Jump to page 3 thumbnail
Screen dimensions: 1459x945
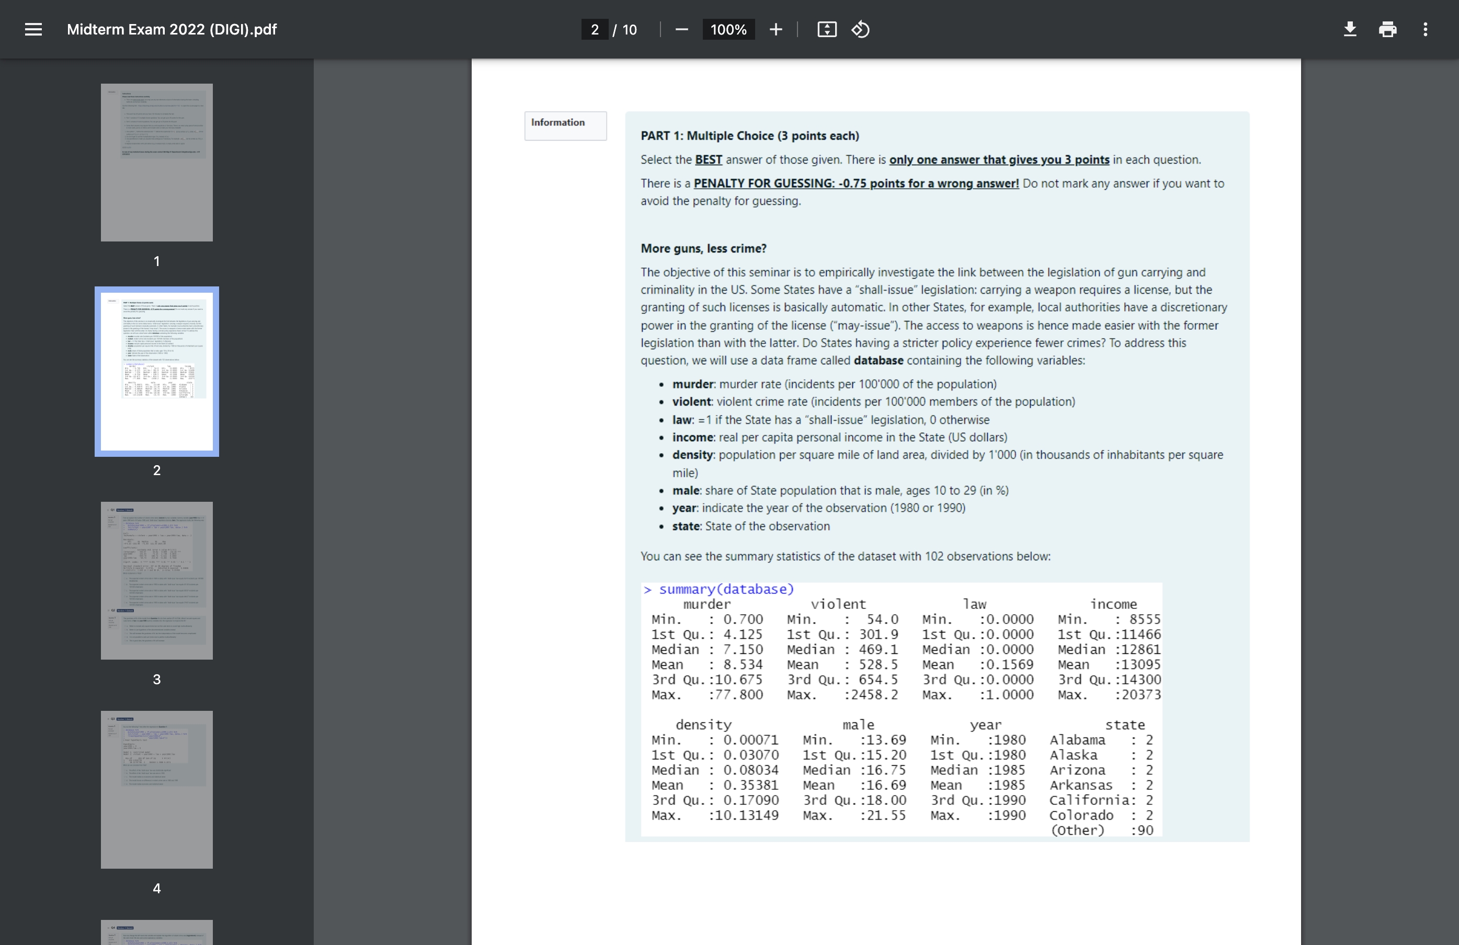tap(157, 580)
